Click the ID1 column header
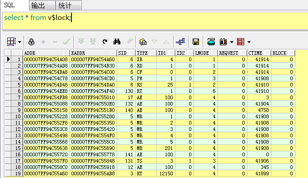Screen dimensions: 308x178 point(166,53)
